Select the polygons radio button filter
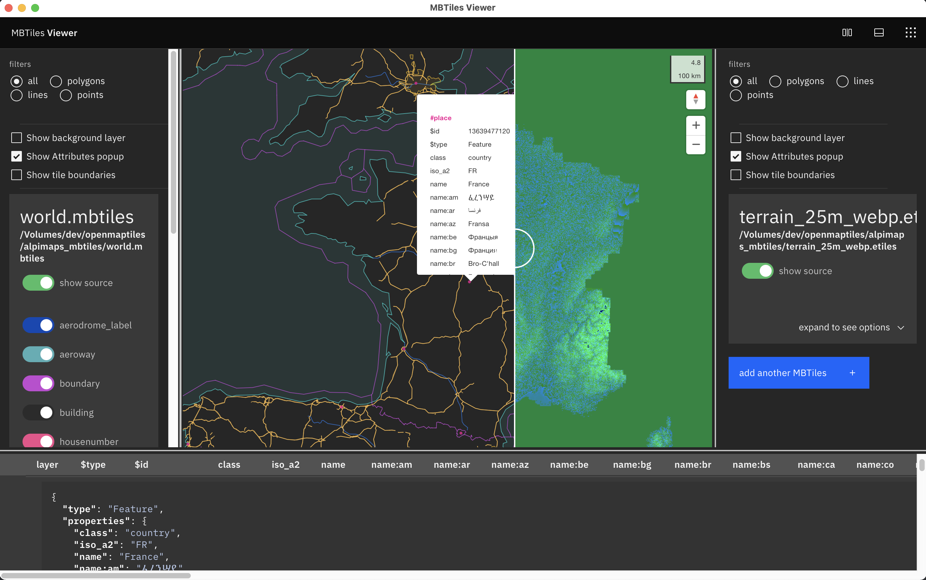 [x=57, y=80]
